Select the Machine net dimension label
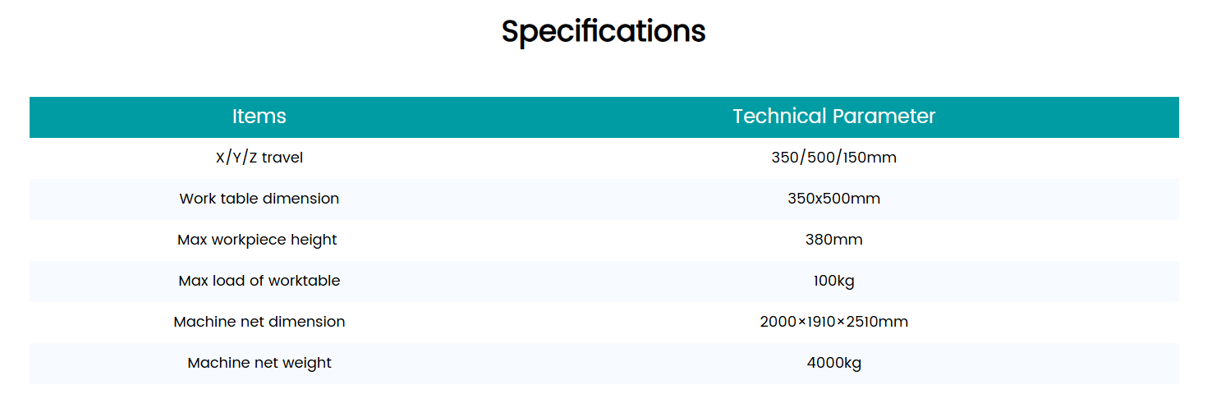1221x394 pixels. pos(259,322)
